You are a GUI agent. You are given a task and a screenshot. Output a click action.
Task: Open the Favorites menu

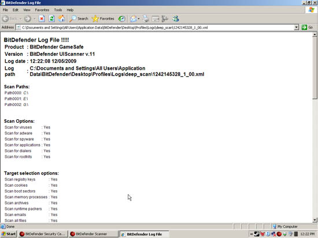click(42, 10)
